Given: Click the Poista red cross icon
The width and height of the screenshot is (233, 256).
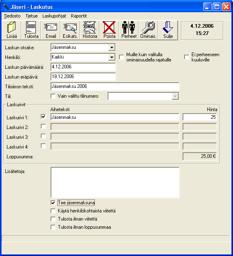Looking at the screenshot, I should (109, 30).
